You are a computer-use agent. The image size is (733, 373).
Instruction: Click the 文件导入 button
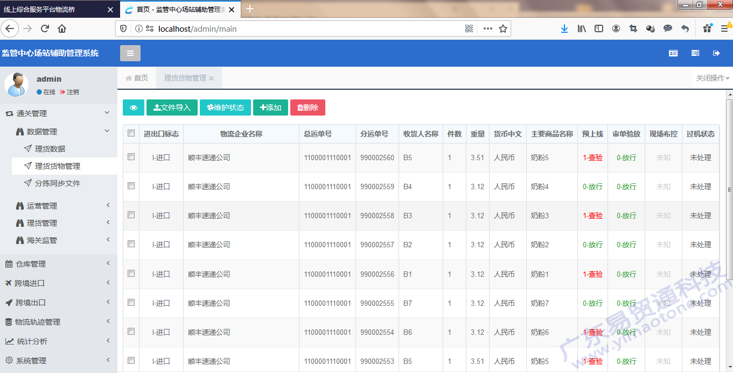tap(172, 107)
